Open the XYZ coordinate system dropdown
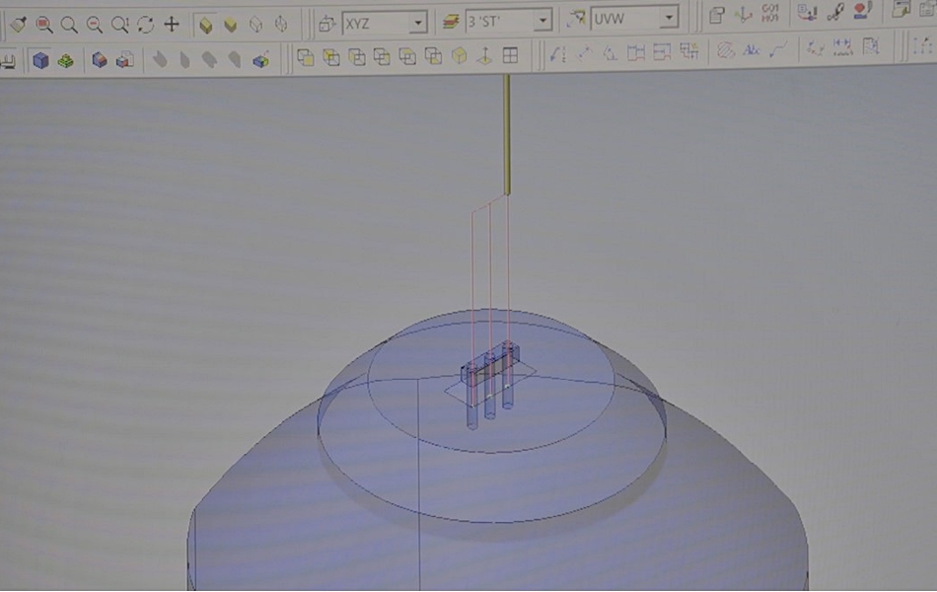This screenshot has height=592, width=937. point(418,21)
